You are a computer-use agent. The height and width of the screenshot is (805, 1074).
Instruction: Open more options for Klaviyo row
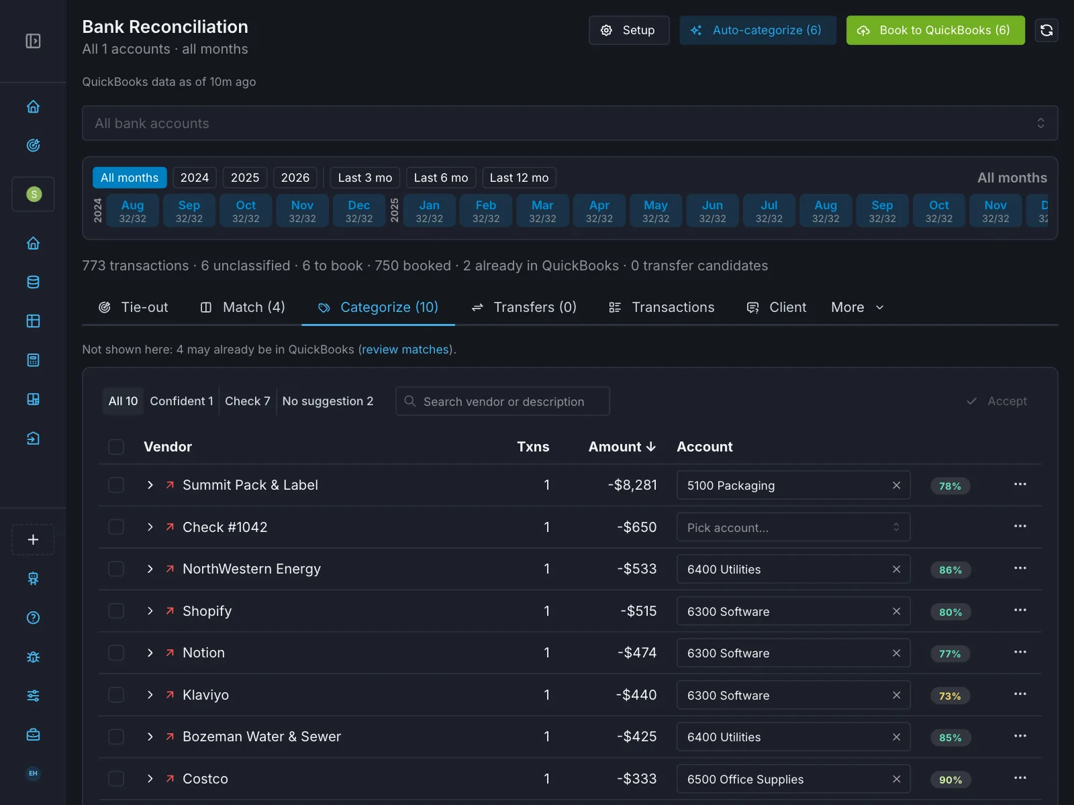1020,694
